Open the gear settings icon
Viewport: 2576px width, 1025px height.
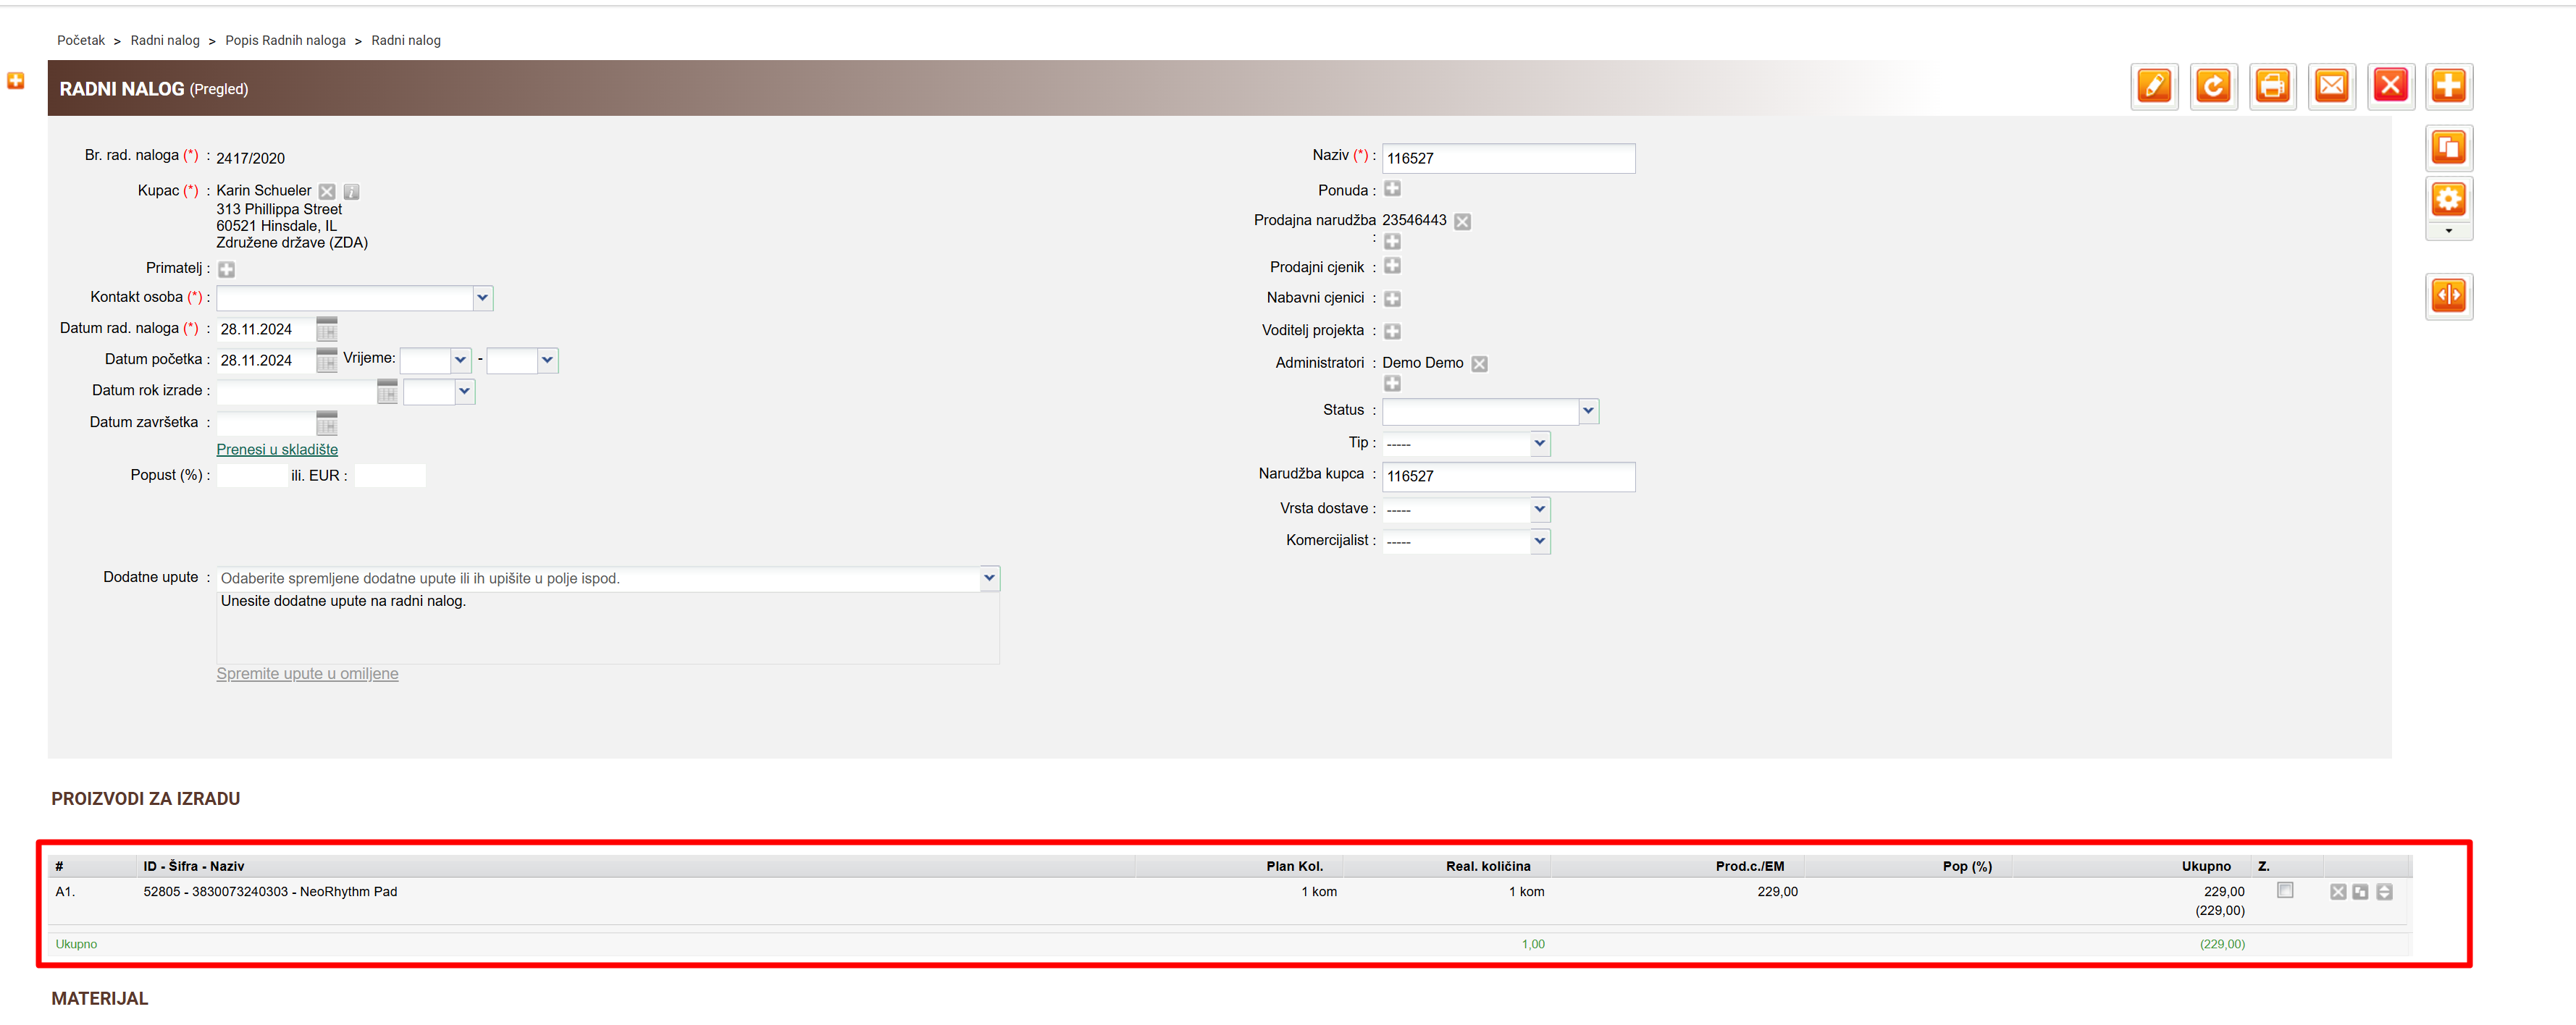pos(2448,199)
